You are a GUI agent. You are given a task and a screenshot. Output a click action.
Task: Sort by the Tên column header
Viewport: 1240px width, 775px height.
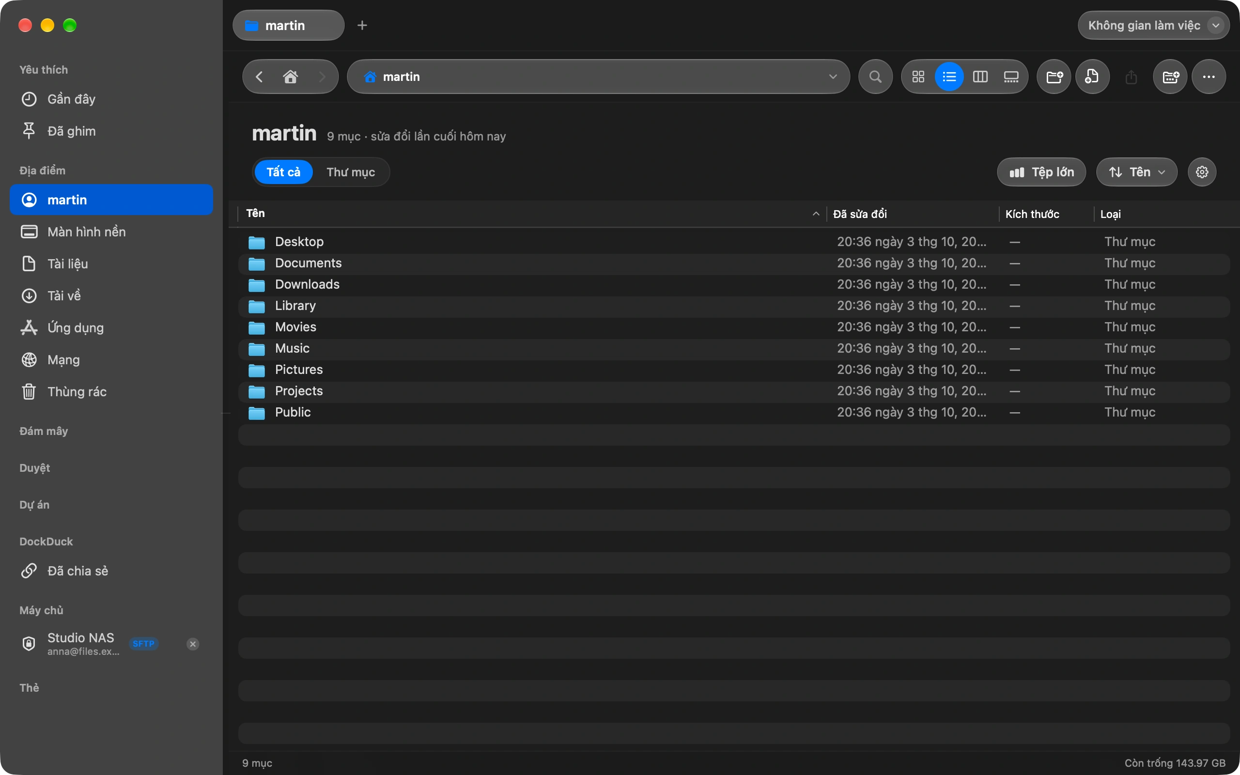(x=532, y=214)
